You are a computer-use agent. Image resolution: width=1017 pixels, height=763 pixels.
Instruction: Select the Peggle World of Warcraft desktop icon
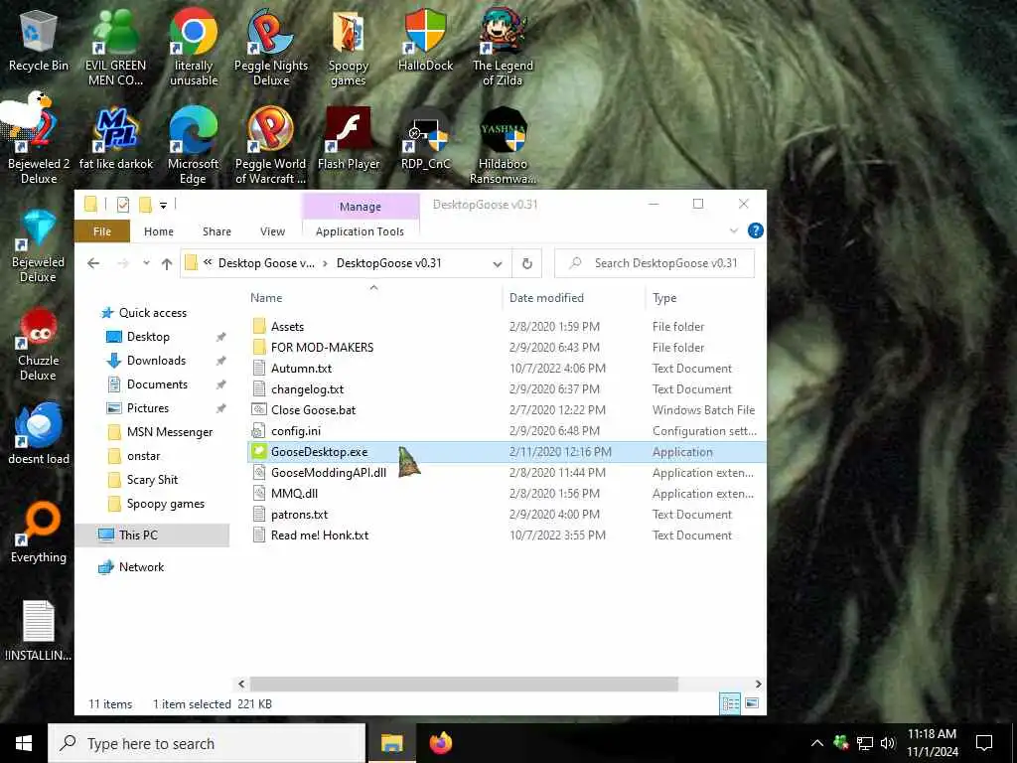(x=270, y=145)
